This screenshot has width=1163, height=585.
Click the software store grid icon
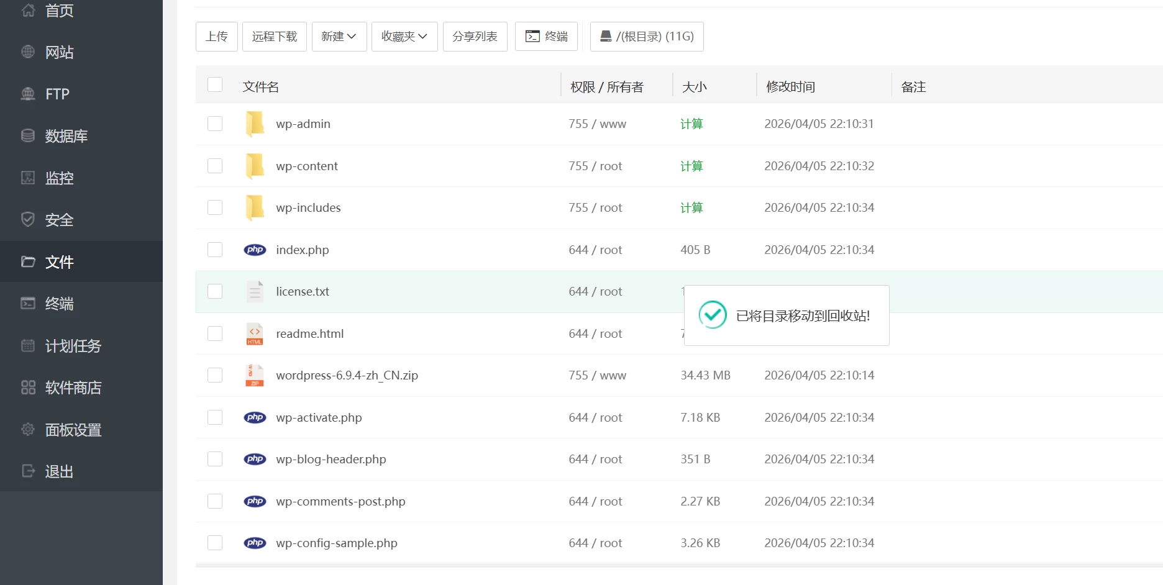[28, 388]
